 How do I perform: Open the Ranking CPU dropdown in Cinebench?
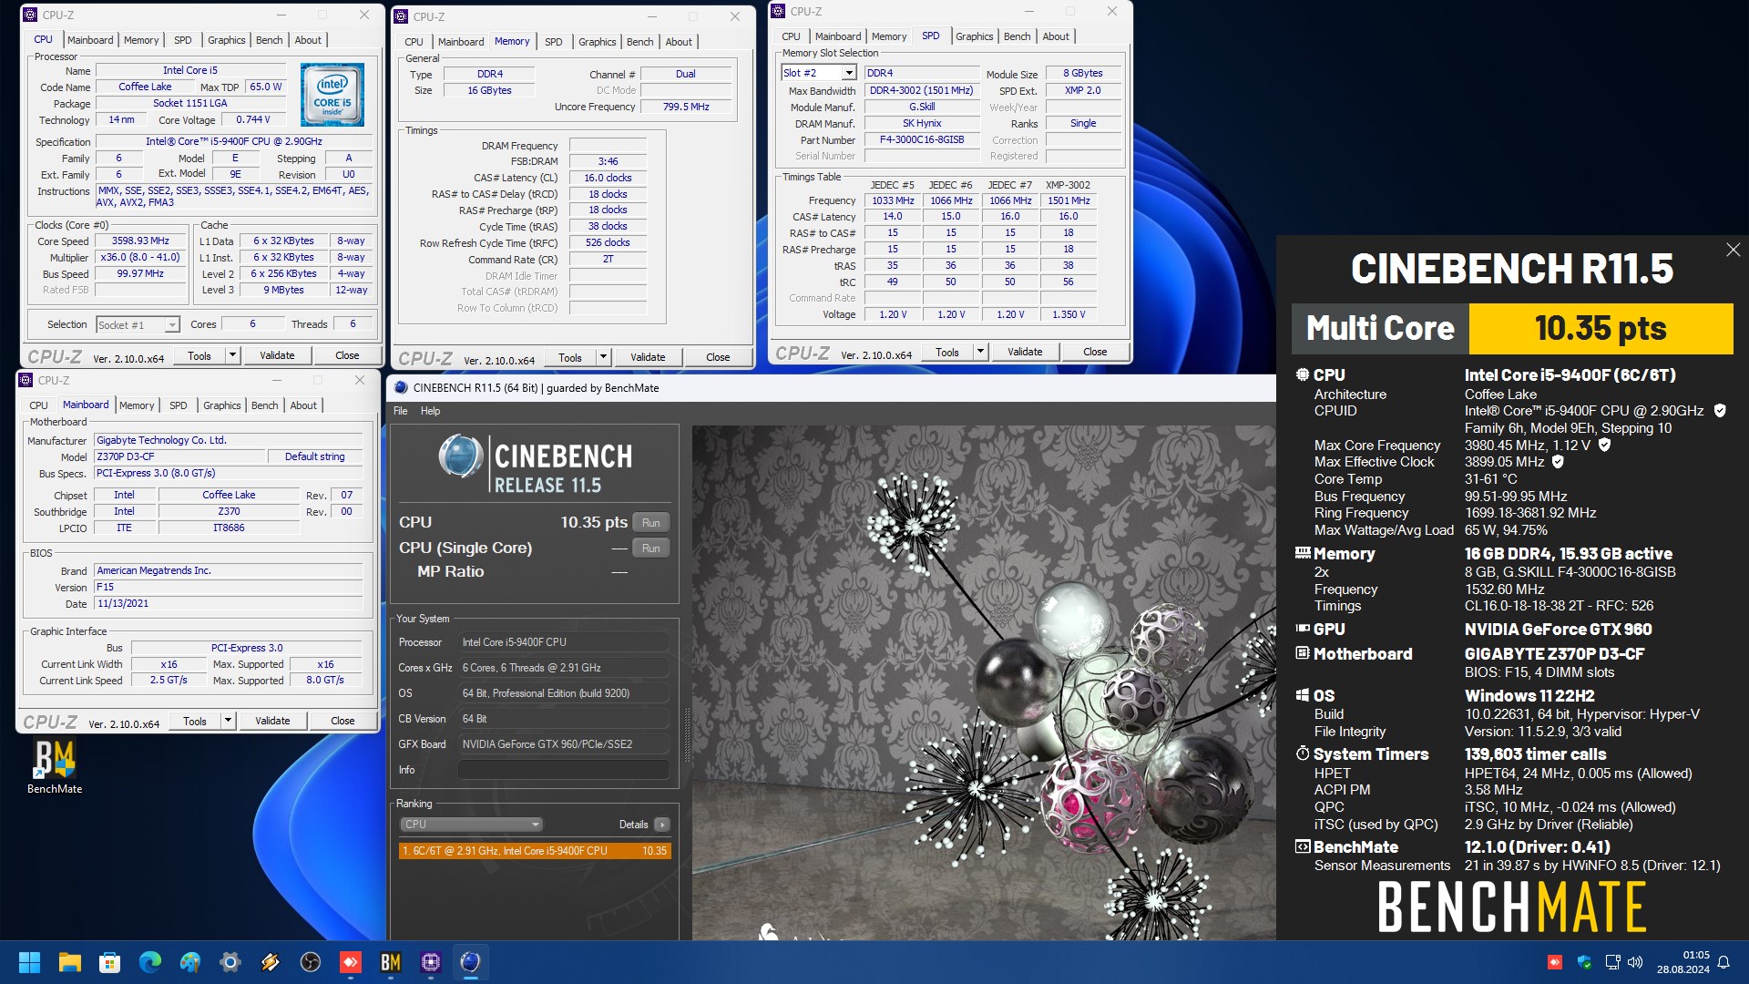tap(471, 825)
